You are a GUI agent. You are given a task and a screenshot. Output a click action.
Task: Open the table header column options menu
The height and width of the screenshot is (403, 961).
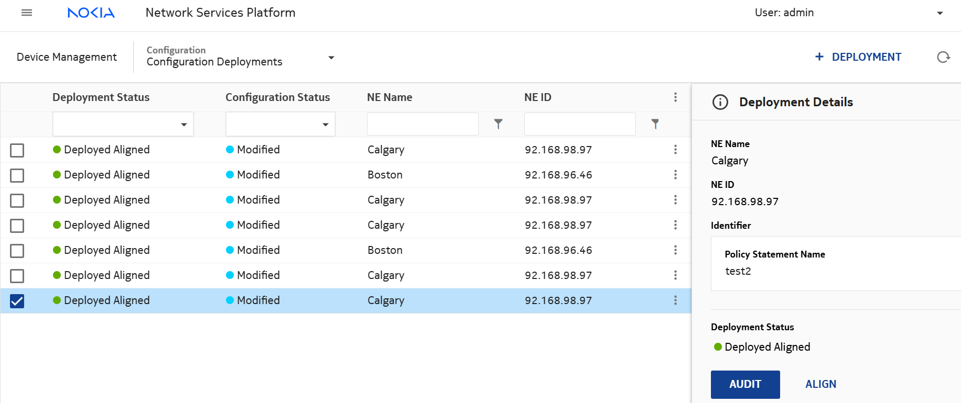tap(675, 97)
